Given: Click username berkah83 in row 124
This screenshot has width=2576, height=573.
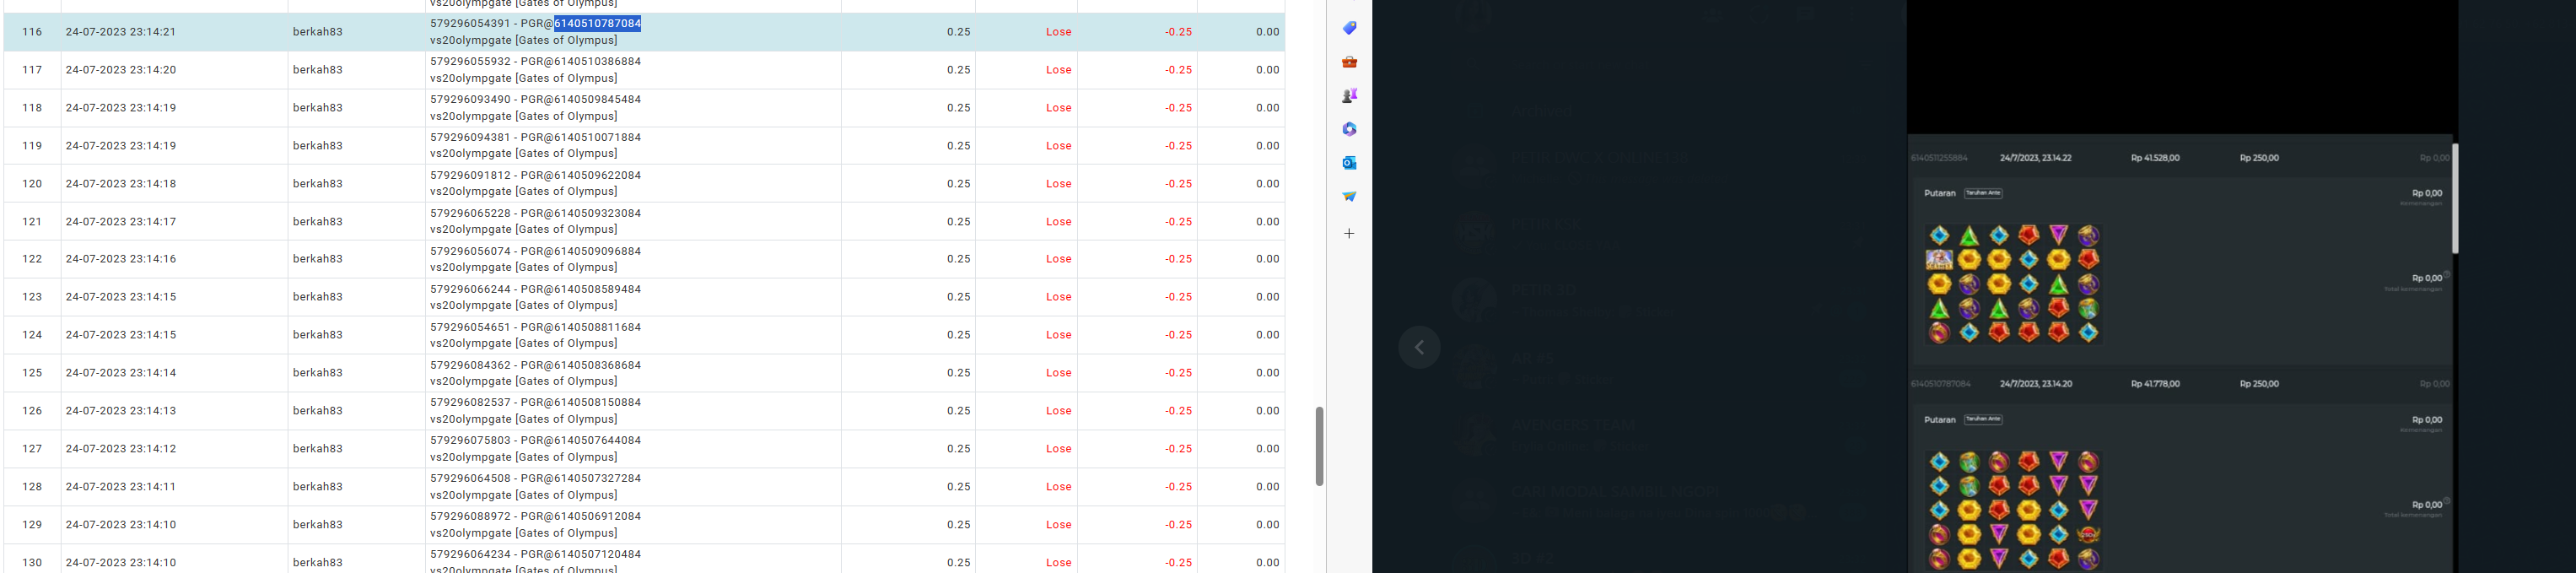Looking at the screenshot, I should pos(318,335).
